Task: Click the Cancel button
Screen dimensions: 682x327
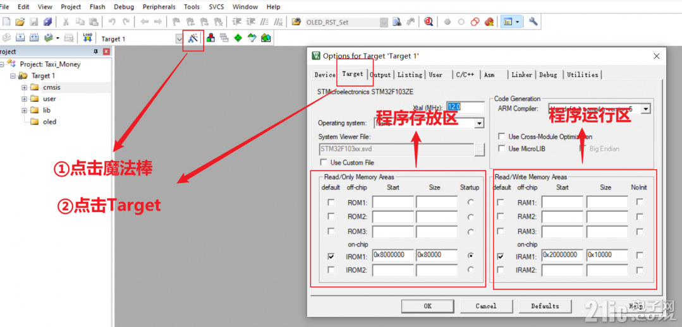Action: (486, 306)
